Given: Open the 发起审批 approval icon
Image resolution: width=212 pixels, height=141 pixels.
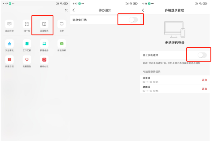Looking at the screenshot, I should (x=9, y=44).
